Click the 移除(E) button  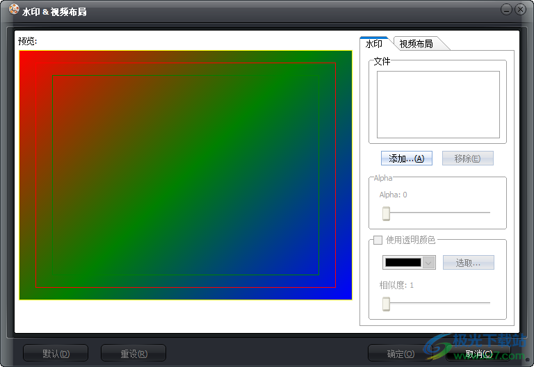click(x=467, y=158)
